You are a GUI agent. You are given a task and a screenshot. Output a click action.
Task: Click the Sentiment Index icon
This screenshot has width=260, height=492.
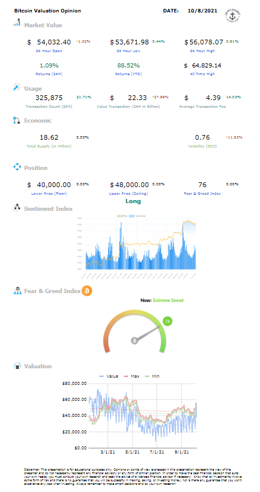[x=17, y=208]
